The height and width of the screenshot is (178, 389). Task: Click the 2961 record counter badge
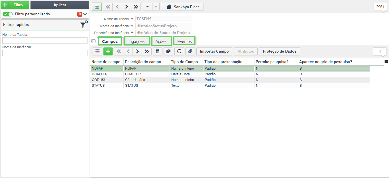click(x=380, y=7)
